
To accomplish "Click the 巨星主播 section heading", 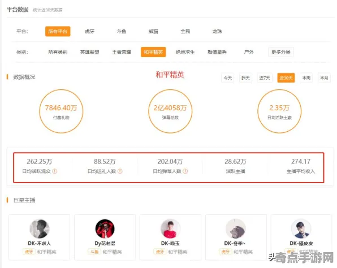I will tap(24, 200).
